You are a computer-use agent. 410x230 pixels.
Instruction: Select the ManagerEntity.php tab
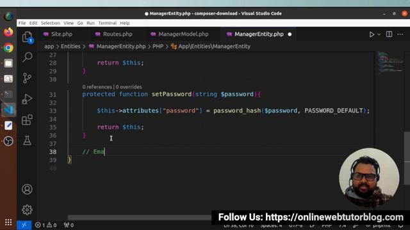click(259, 34)
